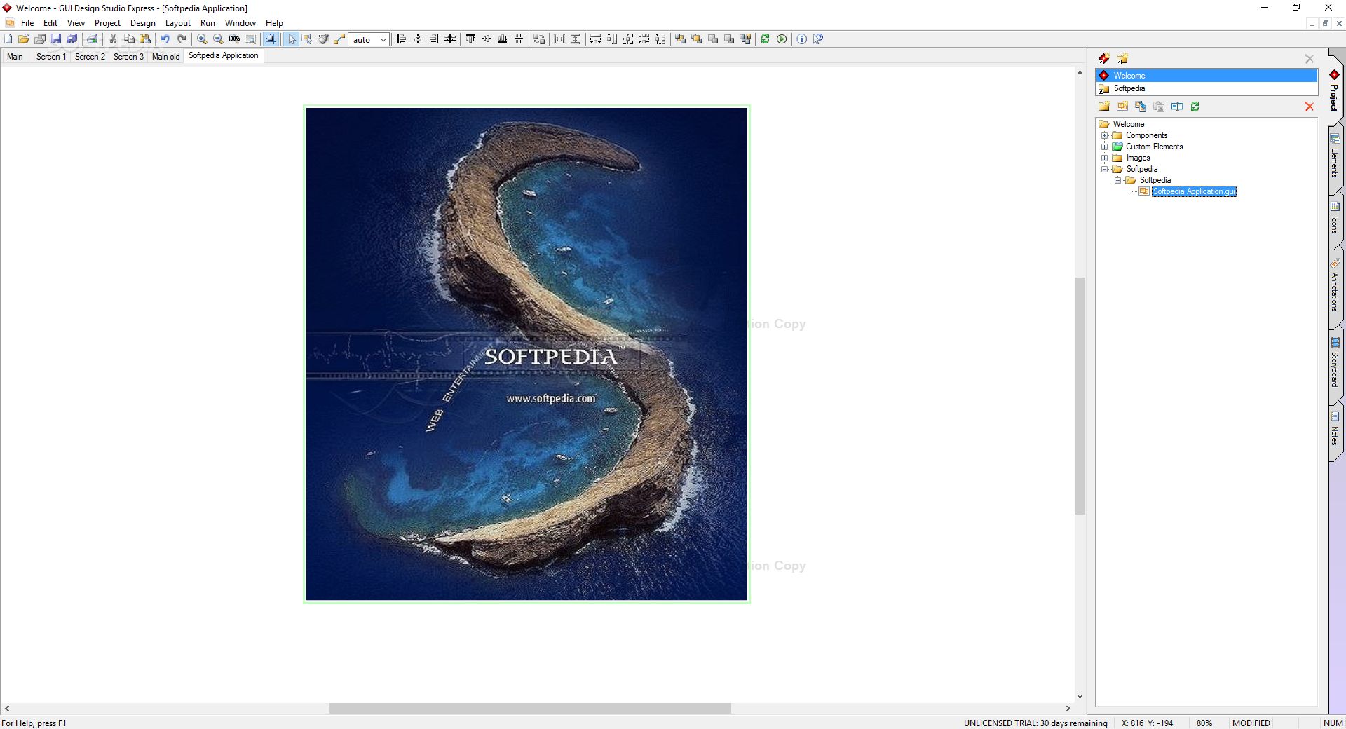Click the Align Right edges icon

pyautogui.click(x=434, y=39)
